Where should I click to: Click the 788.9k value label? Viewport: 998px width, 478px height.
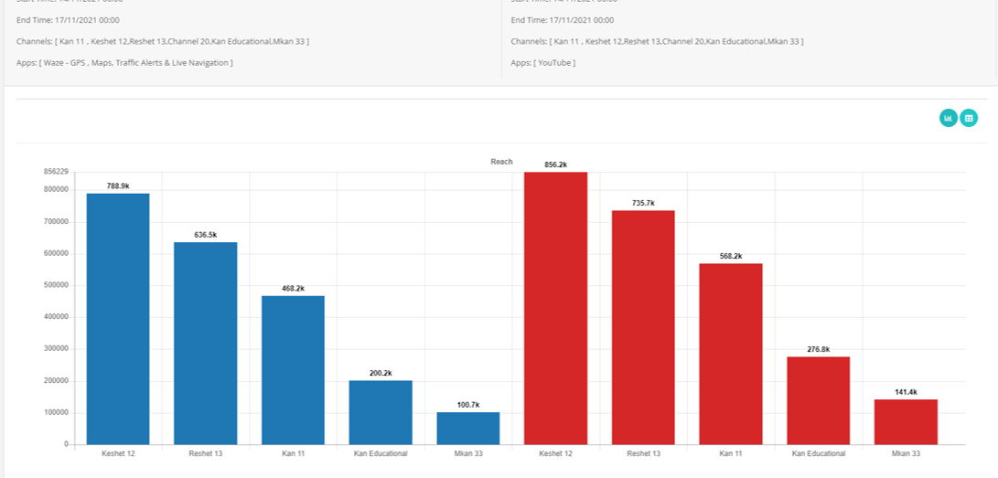(118, 186)
